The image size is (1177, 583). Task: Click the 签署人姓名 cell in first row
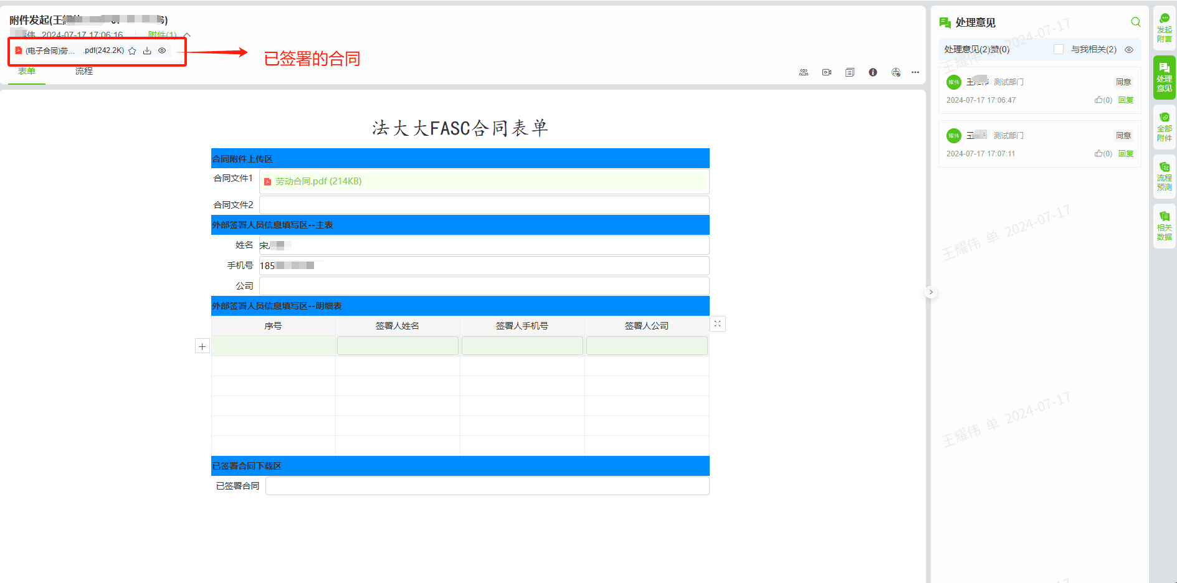(x=398, y=346)
